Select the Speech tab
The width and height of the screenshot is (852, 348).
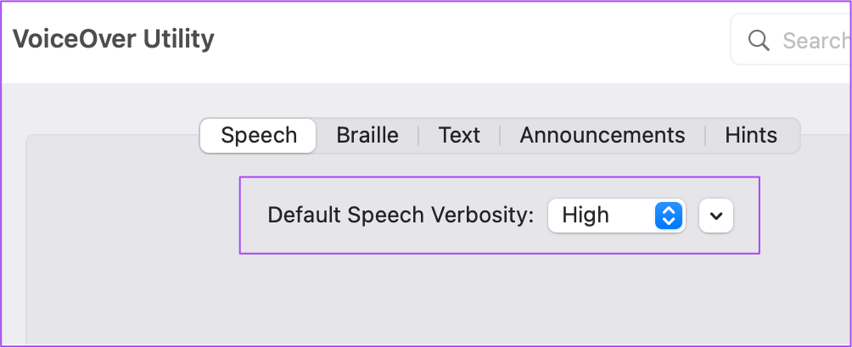(x=259, y=135)
